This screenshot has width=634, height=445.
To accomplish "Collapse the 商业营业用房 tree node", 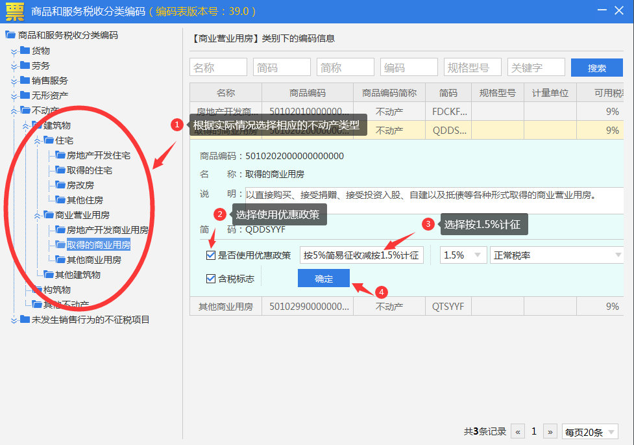I will pos(38,216).
